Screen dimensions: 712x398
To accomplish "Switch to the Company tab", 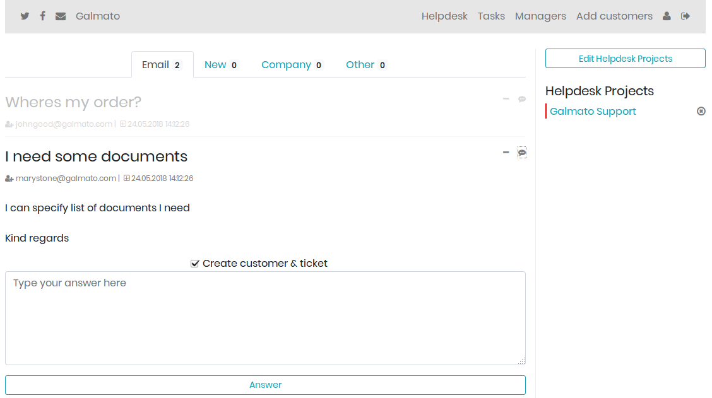I will point(292,64).
